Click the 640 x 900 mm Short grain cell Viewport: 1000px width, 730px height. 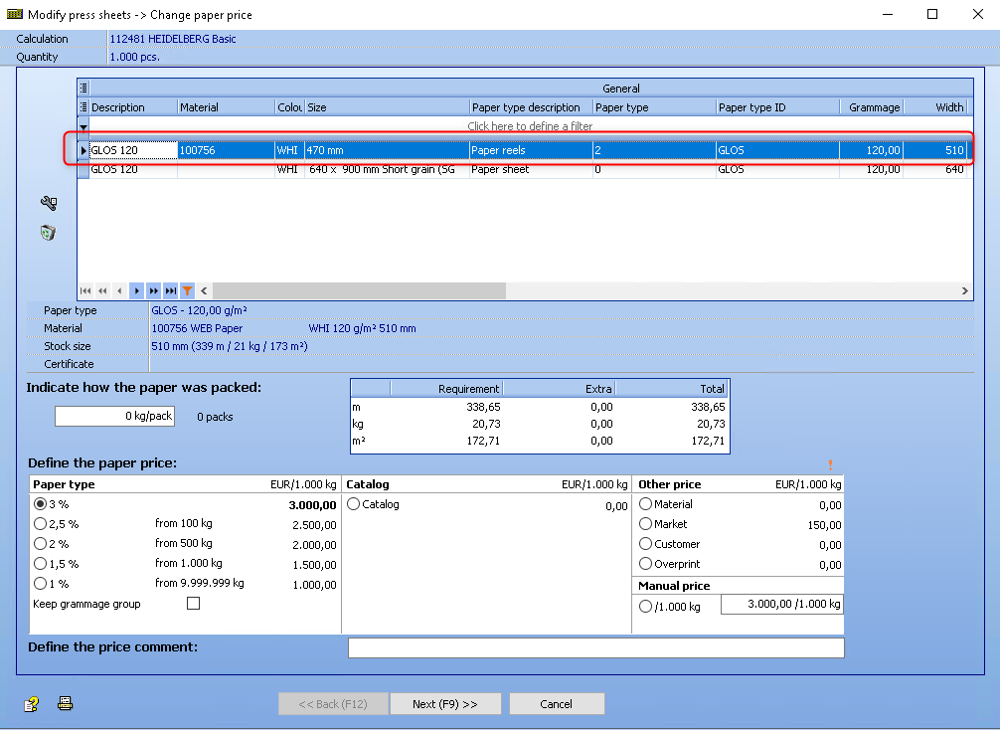[387, 169]
